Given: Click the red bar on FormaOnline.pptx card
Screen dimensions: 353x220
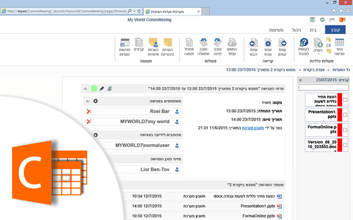Looking at the screenshot, I should coord(339,130).
